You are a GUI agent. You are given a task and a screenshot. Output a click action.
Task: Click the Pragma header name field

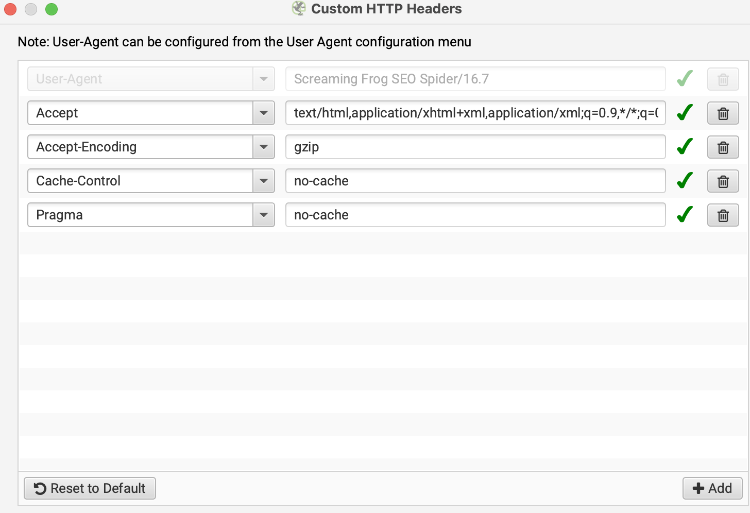click(140, 215)
